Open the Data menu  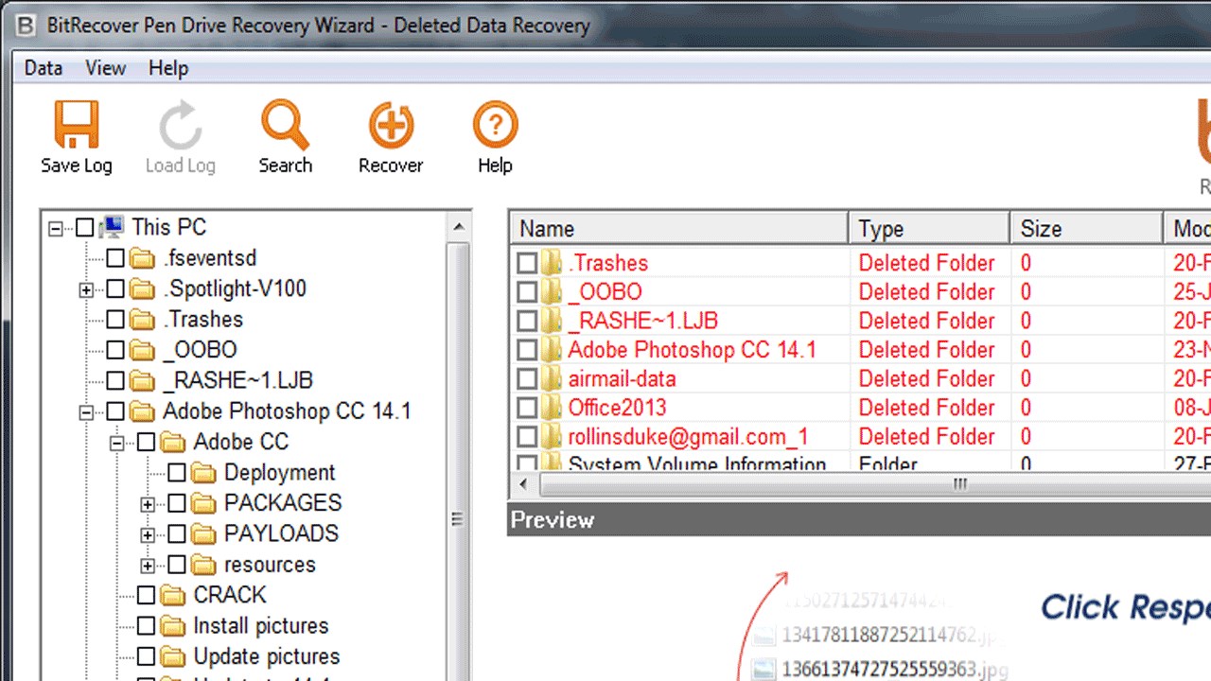tap(44, 68)
